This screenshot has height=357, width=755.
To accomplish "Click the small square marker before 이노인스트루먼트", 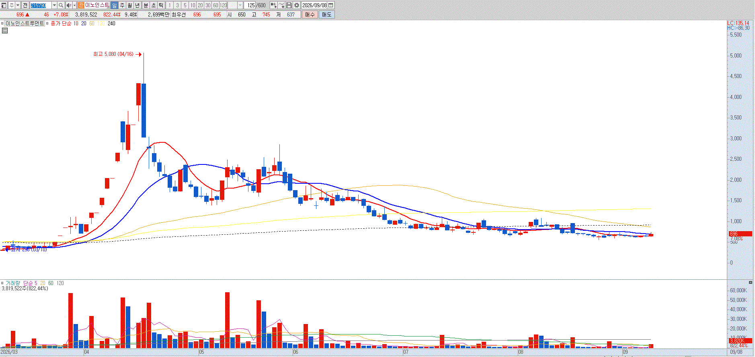I will click(2, 23).
